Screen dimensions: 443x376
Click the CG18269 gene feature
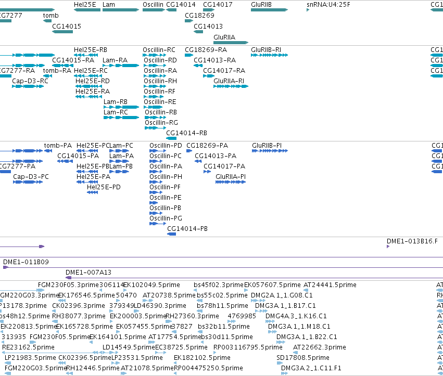coord(189,21)
